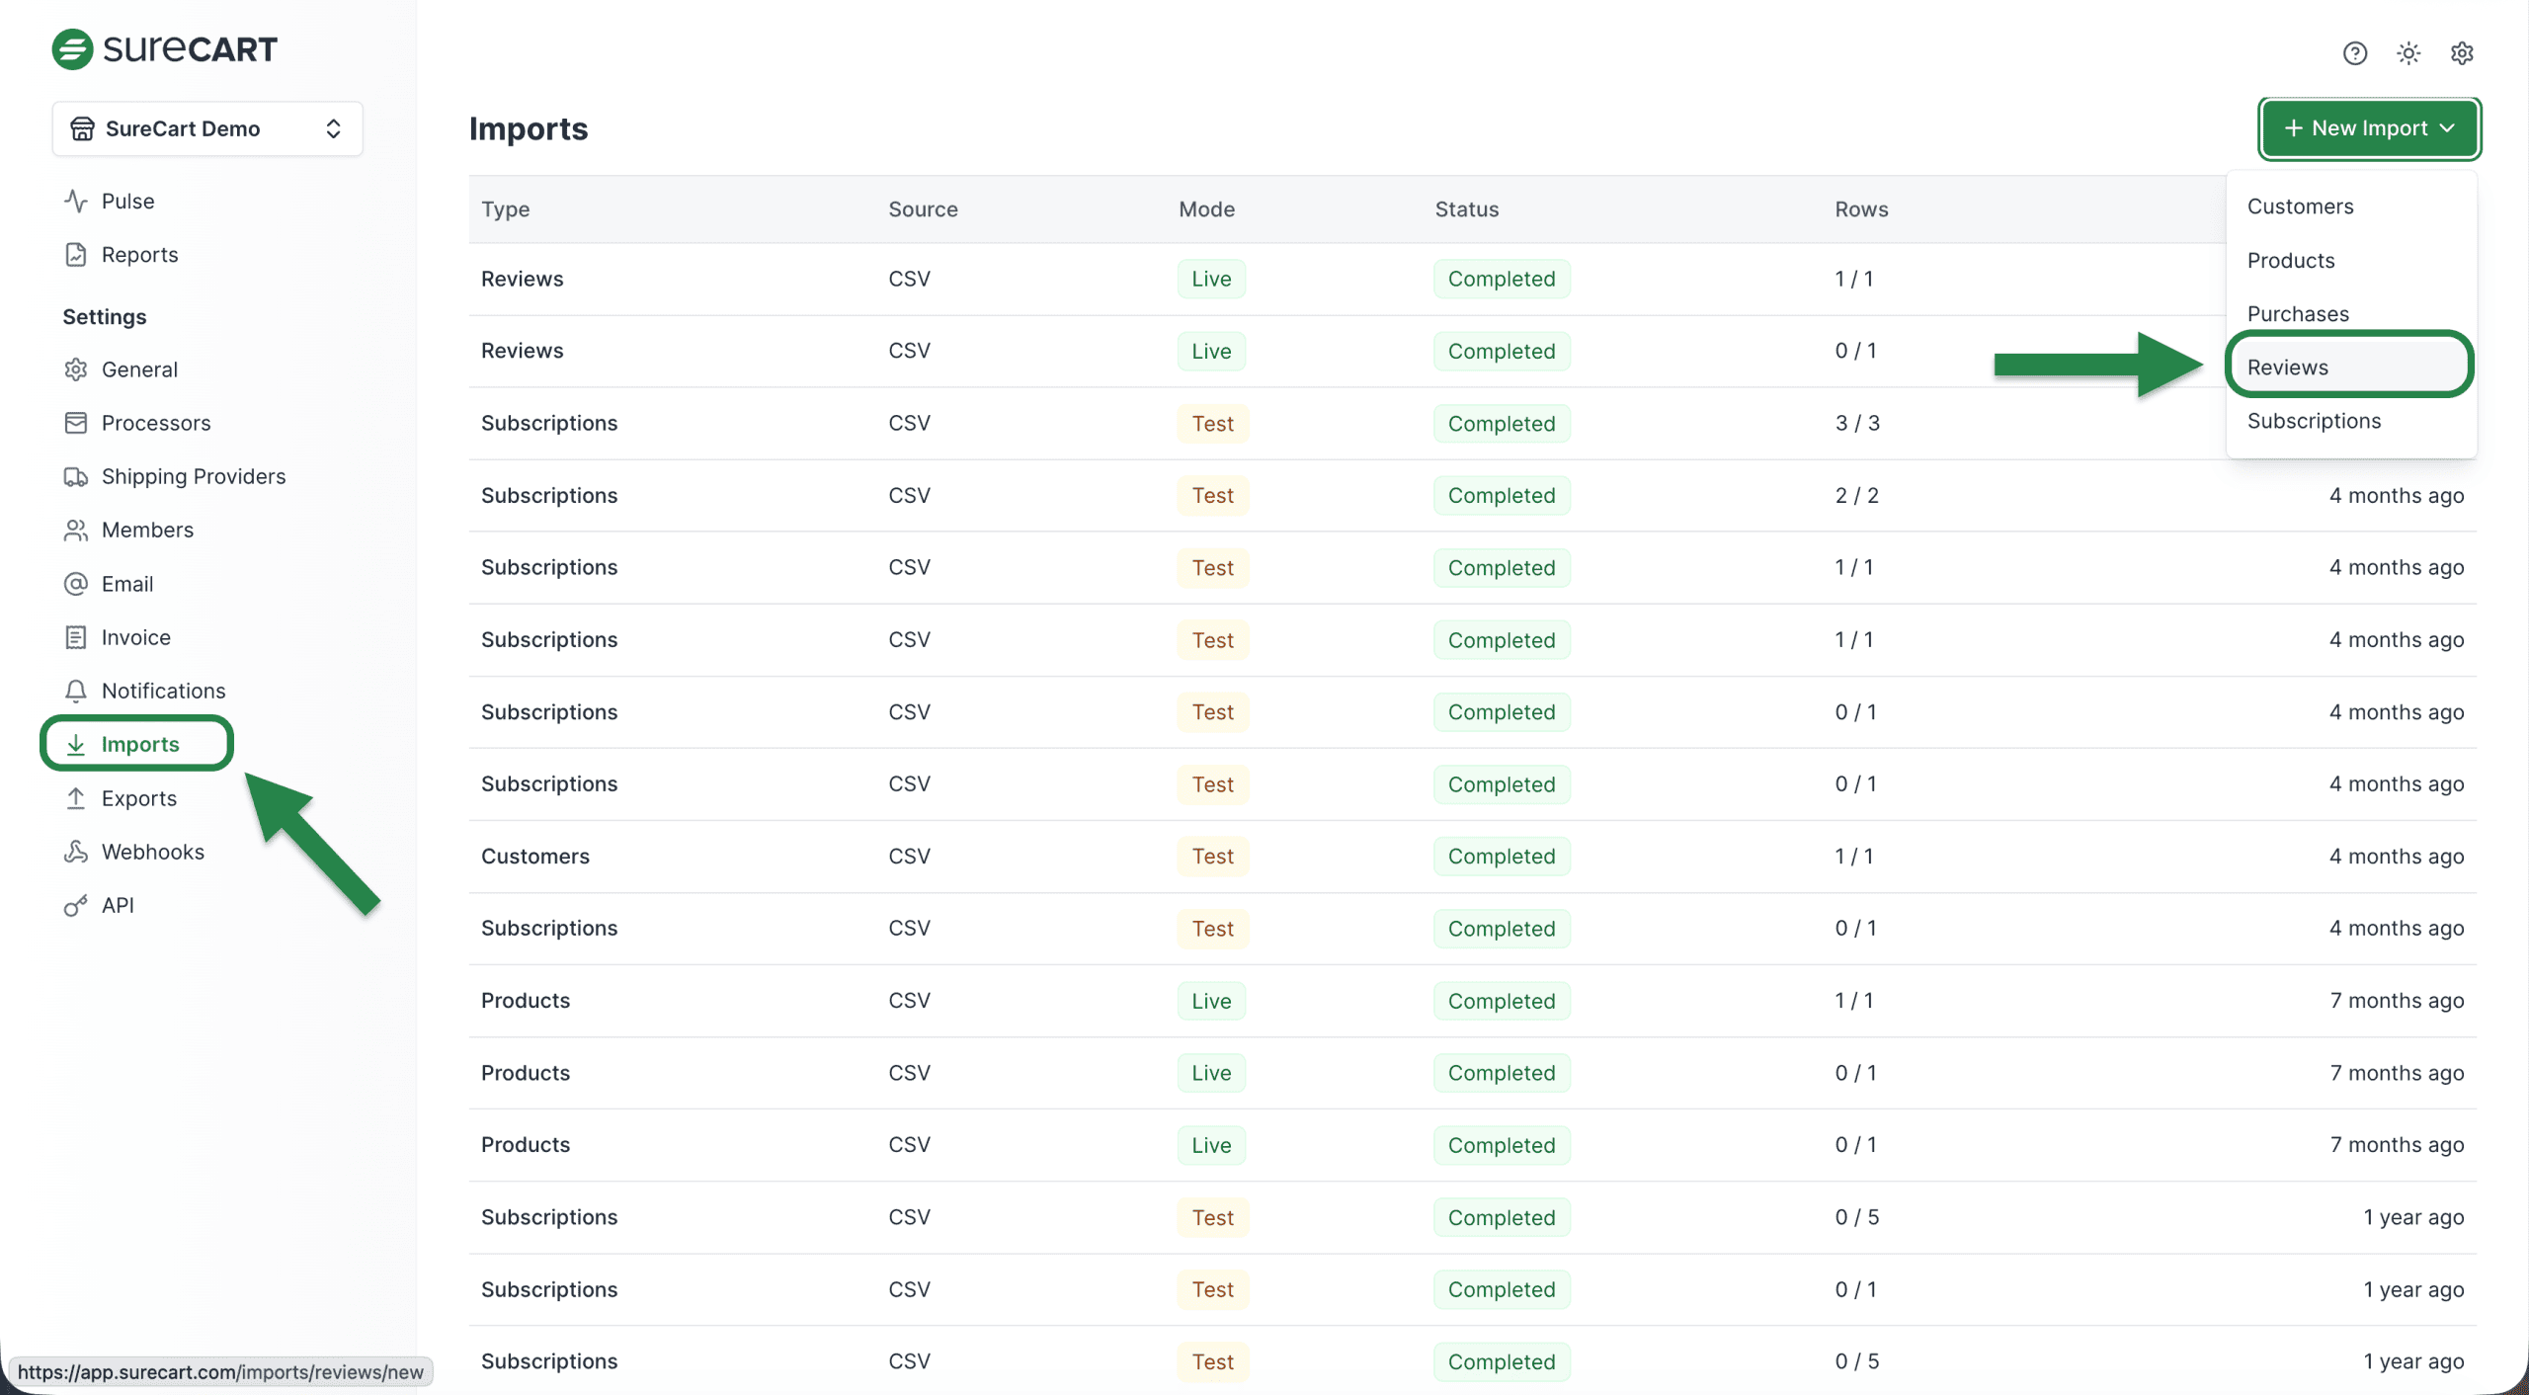
Task: Go to Processors settings
Action: coord(156,423)
